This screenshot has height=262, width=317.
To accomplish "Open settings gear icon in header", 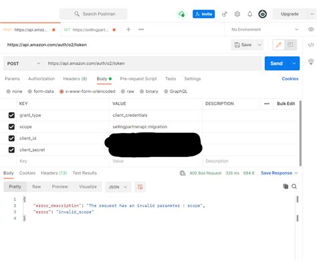I will pos(237,14).
